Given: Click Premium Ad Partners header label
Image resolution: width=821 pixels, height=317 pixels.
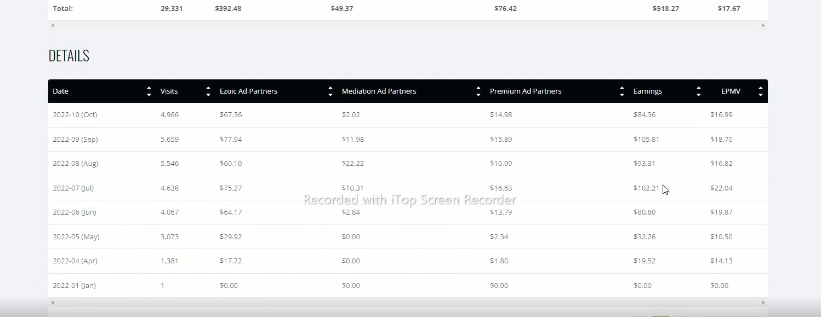Looking at the screenshot, I should [x=526, y=91].
